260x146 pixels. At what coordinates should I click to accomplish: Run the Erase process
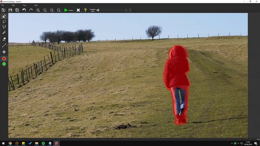(69, 10)
